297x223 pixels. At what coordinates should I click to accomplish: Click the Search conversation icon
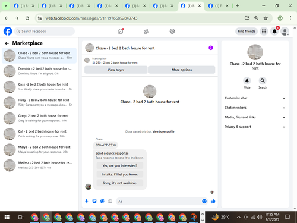tap(263, 81)
